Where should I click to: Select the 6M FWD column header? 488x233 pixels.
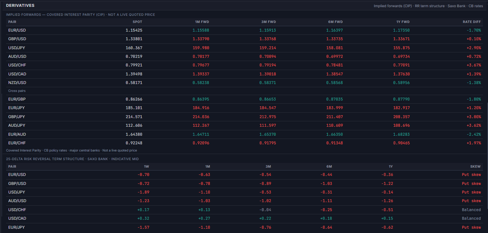tap(335, 22)
